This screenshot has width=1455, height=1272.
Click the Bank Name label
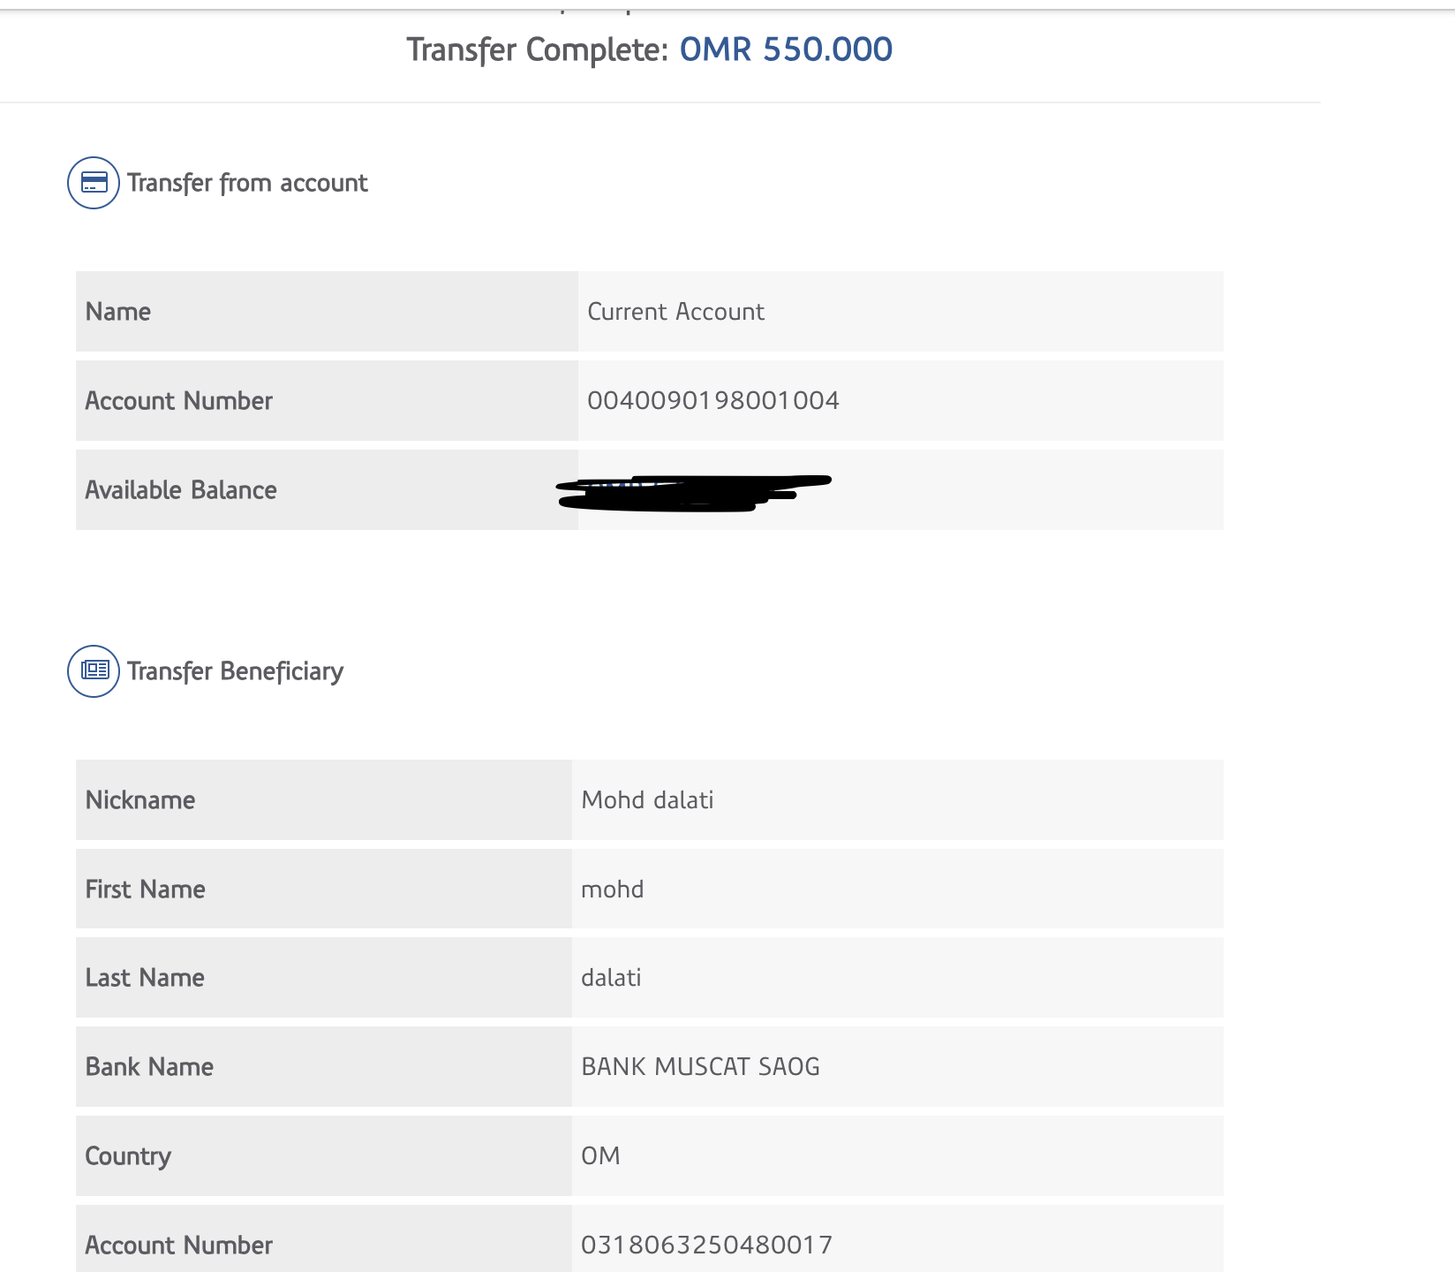149,1067
